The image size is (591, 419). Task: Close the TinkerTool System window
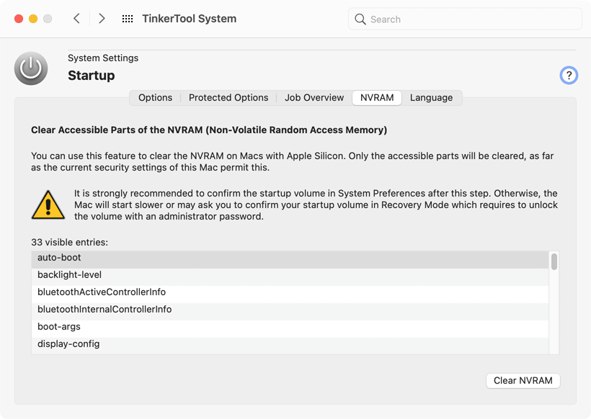(19, 19)
